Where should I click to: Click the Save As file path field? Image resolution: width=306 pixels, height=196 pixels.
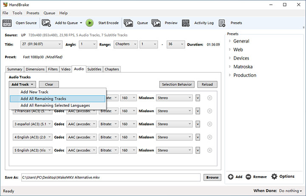[110, 177]
